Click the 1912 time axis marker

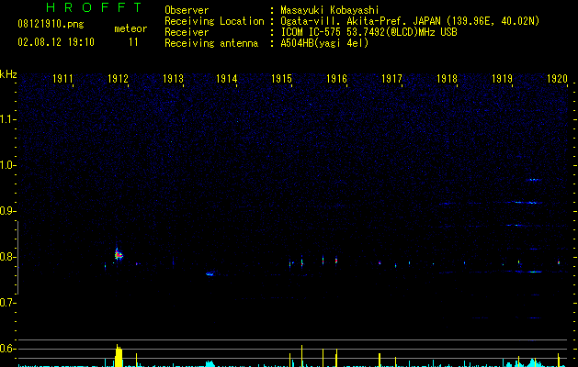tap(118, 78)
